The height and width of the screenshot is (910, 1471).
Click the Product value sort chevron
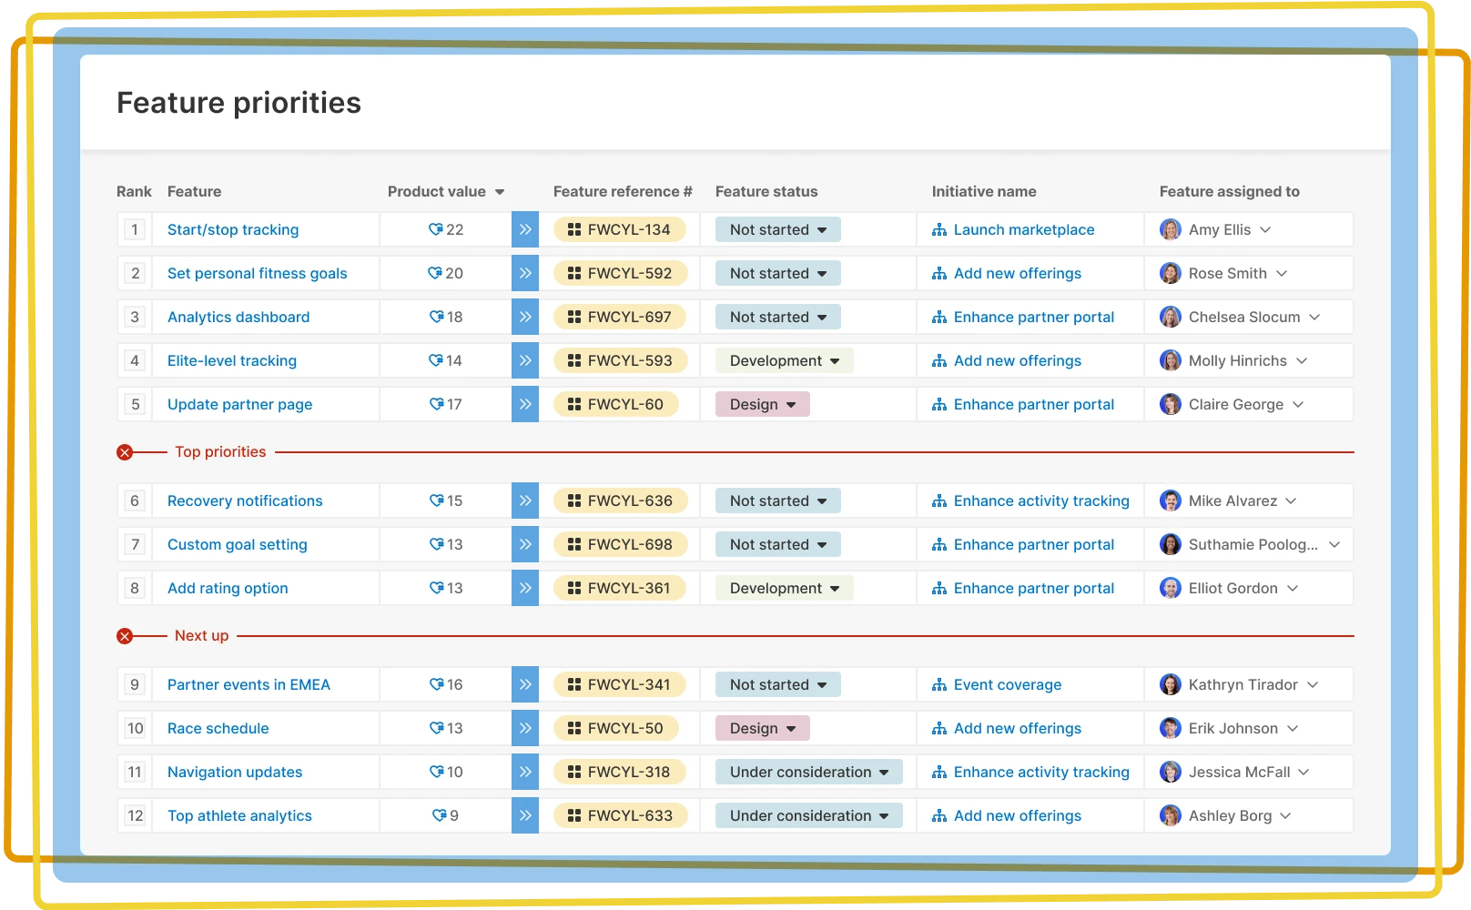(500, 191)
